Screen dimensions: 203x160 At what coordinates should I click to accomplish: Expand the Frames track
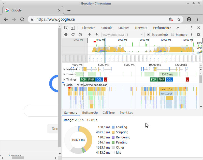pos(64,74)
